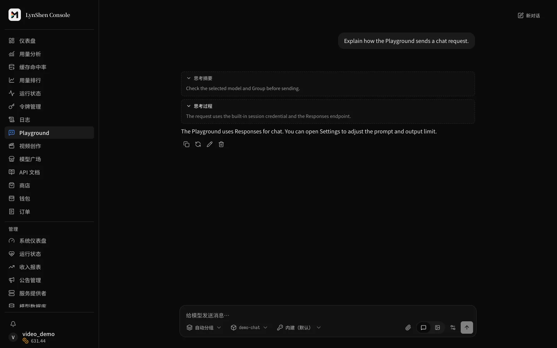
Task: Switch to chat mode with the speech-bubble toggle
Action: point(424,328)
